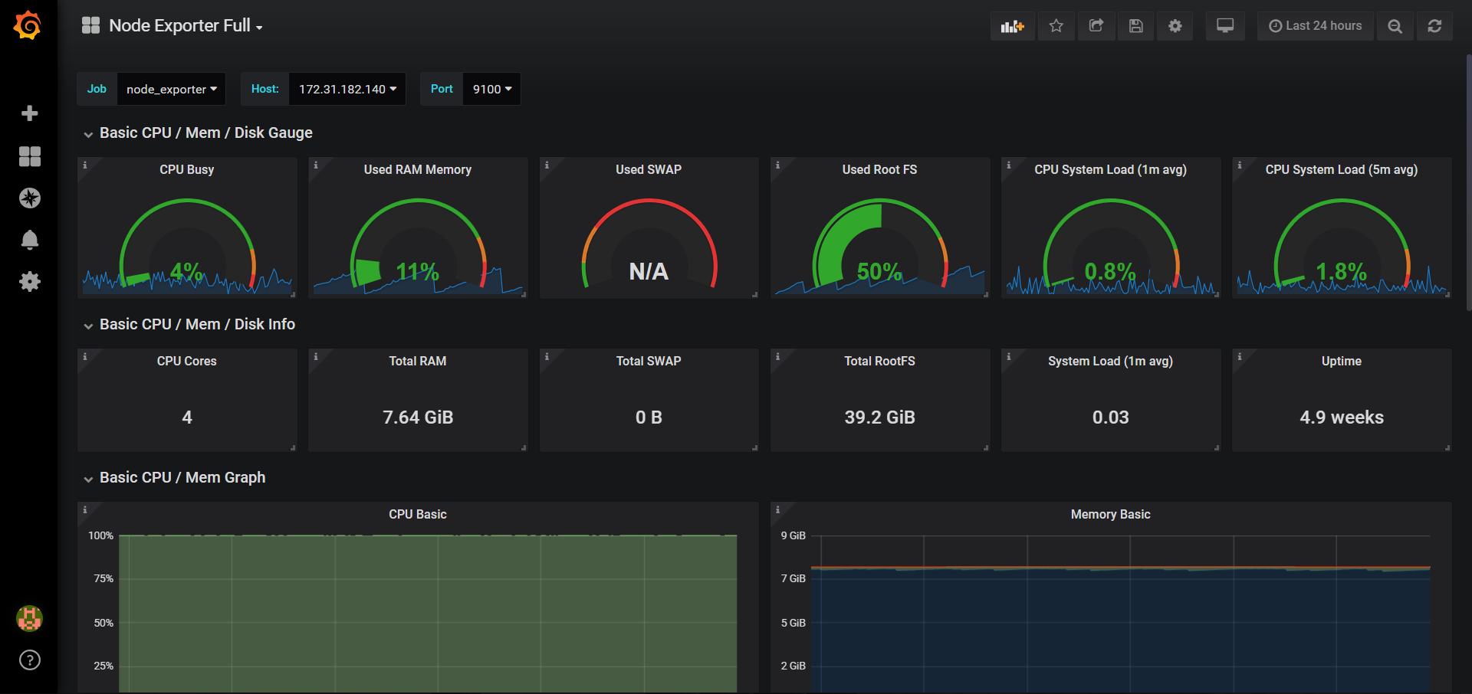1472x694 pixels.
Task: Refresh the dashboard
Action: click(x=1434, y=26)
